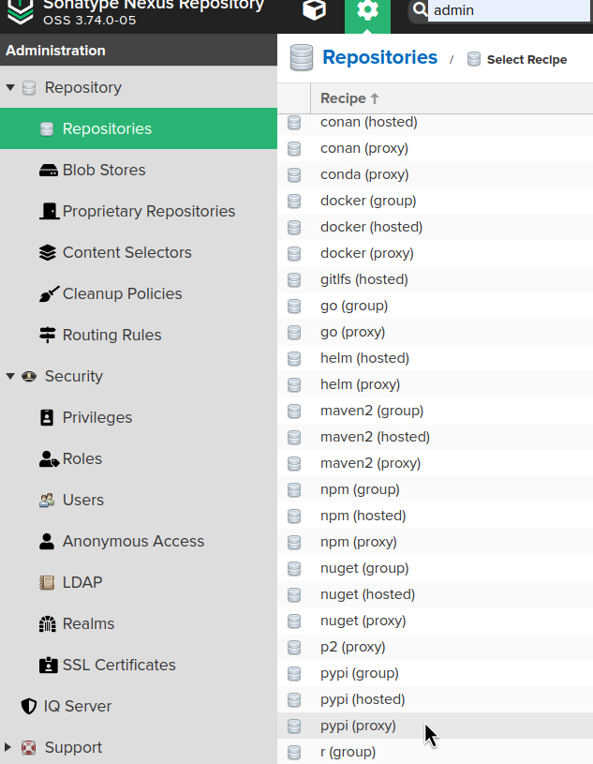The height and width of the screenshot is (764, 593).
Task: Open the Browse cube icon in header
Action: pos(314,9)
